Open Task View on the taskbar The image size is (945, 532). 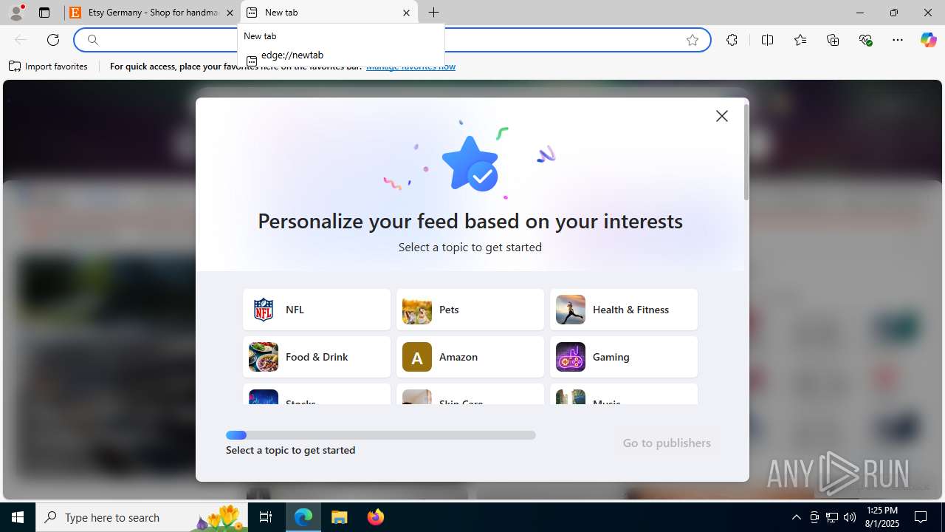tap(267, 517)
